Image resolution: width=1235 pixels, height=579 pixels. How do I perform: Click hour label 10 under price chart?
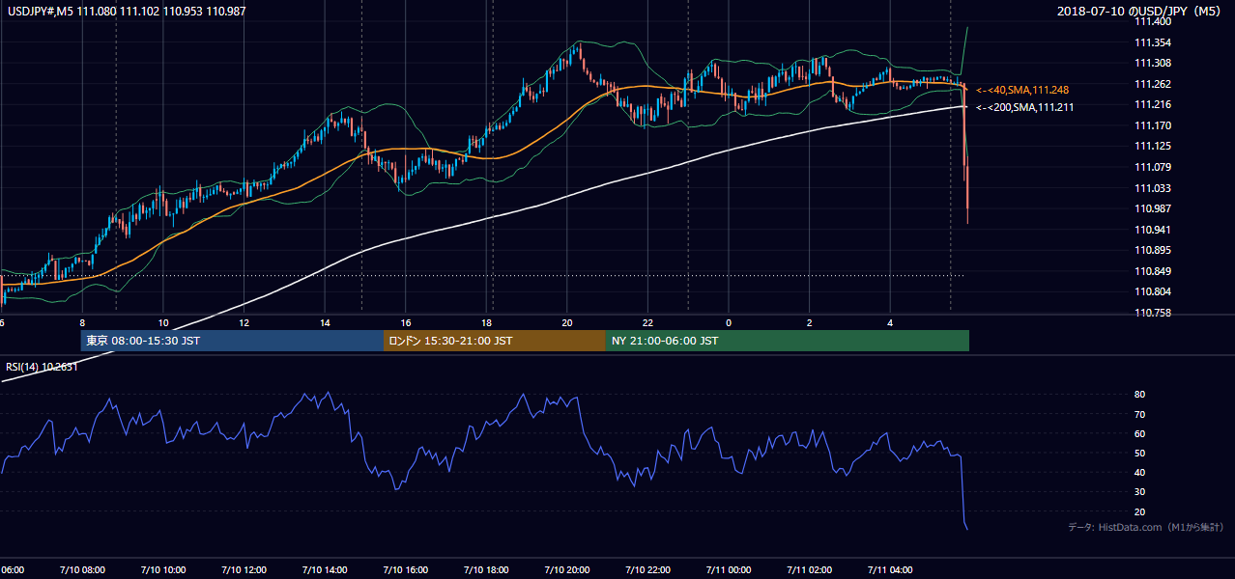point(163,323)
